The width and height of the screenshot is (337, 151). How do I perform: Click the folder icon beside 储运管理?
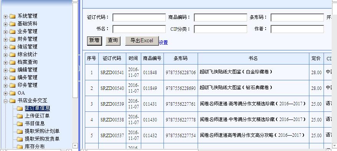pyautogui.click(x=12, y=47)
